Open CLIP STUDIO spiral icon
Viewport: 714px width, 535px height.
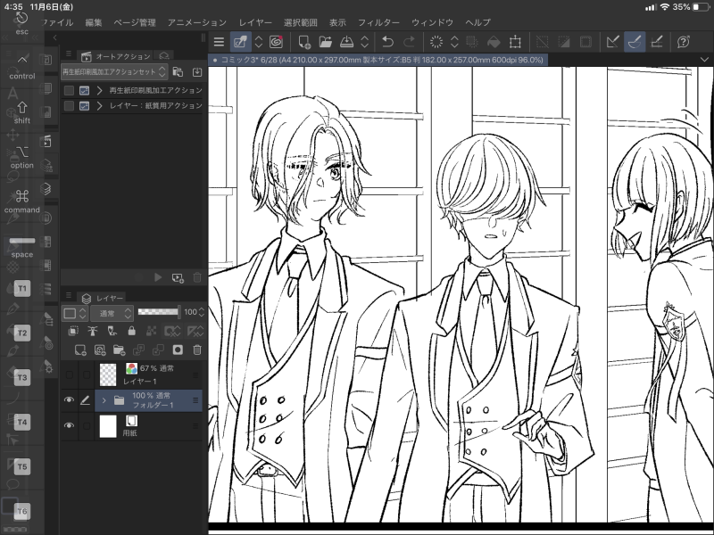coord(277,42)
